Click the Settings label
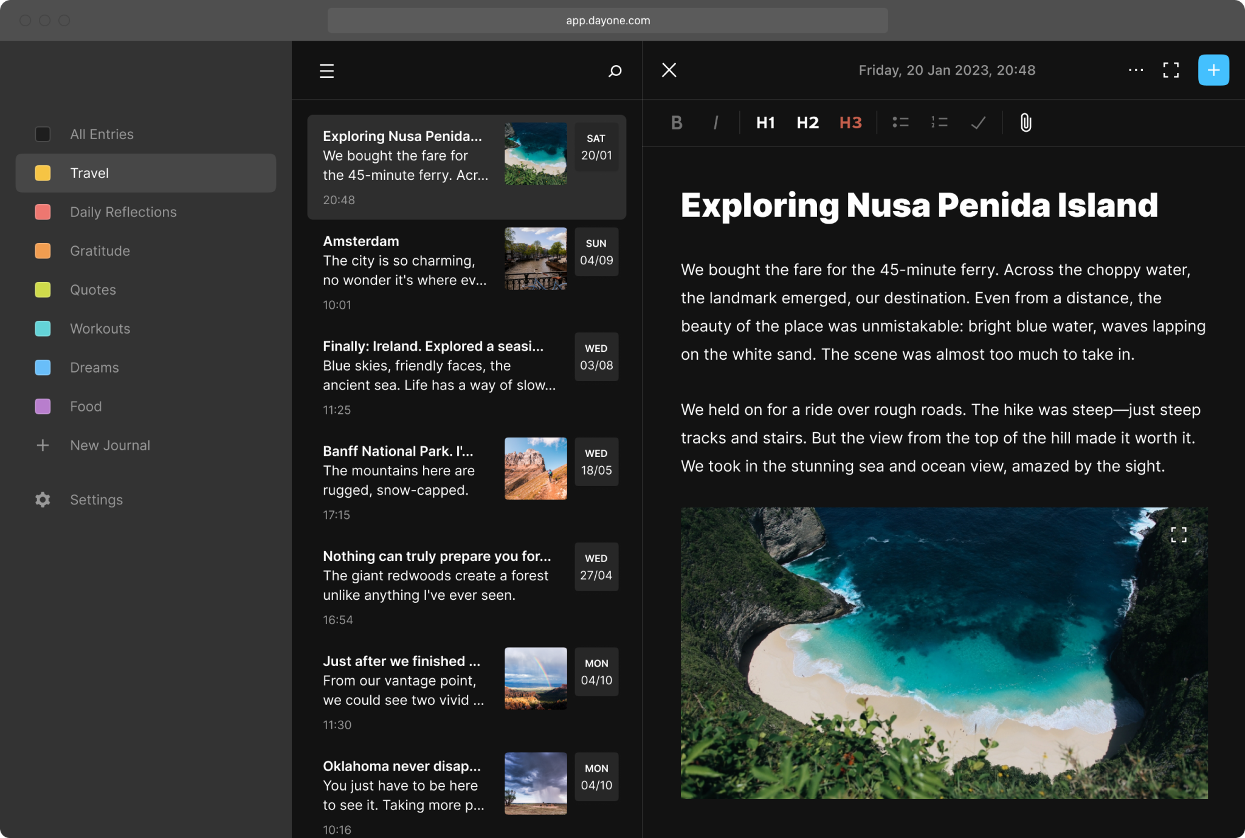Image resolution: width=1245 pixels, height=838 pixels. click(96, 500)
